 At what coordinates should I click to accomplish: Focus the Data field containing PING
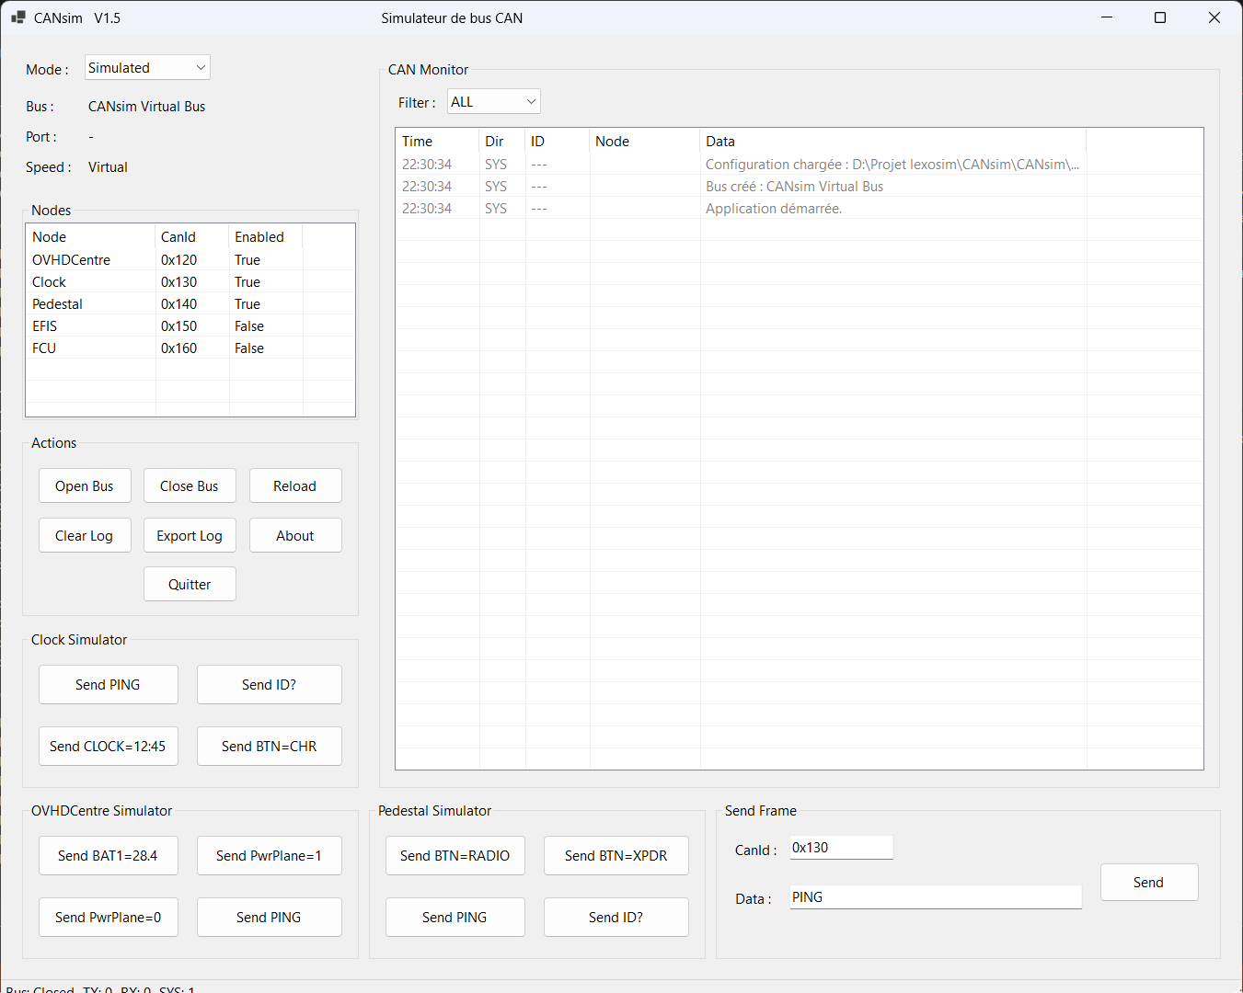coord(935,897)
